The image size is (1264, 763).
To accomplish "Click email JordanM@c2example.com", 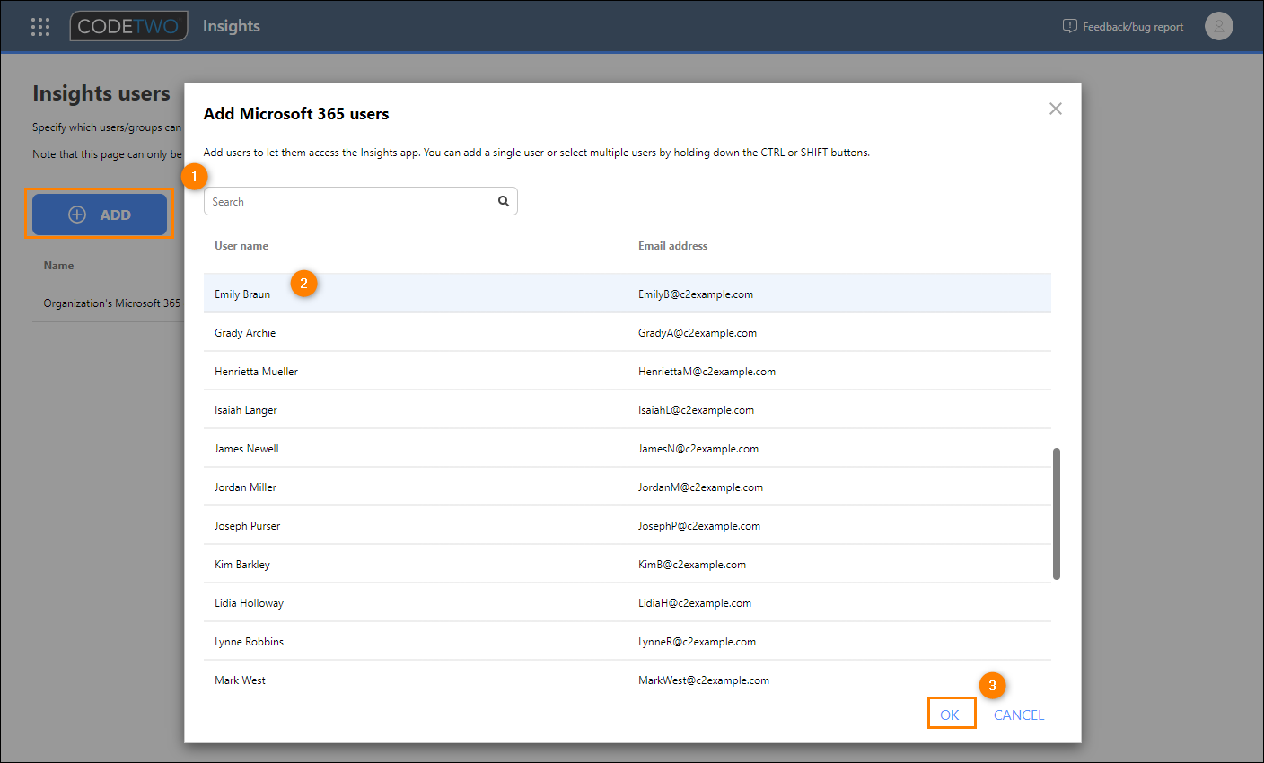I will pos(700,487).
